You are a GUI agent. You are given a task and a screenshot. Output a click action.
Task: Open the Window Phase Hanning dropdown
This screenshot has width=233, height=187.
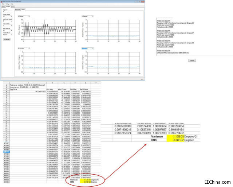point(7,35)
